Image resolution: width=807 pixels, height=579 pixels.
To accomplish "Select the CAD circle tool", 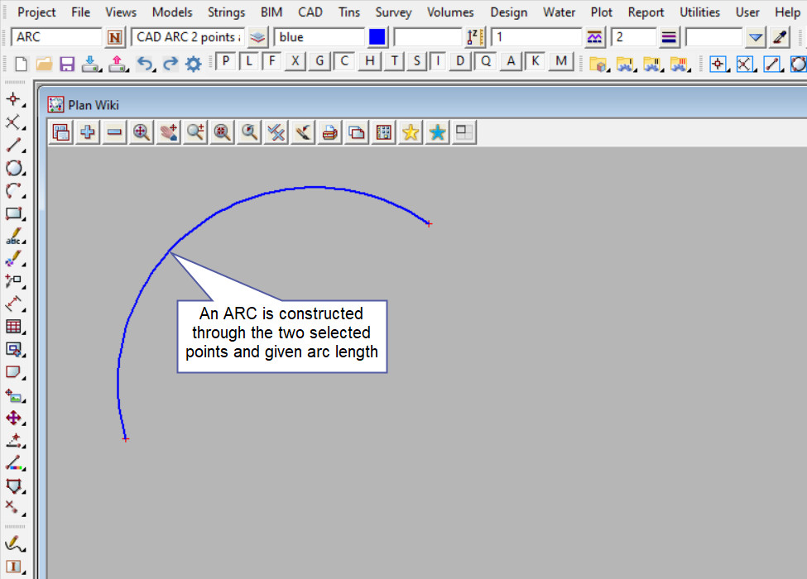I will (13, 168).
